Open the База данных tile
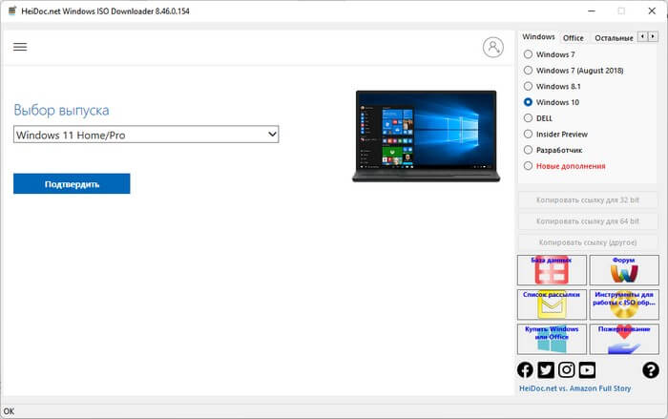Viewport: 668px width, 419px height. 552,270
